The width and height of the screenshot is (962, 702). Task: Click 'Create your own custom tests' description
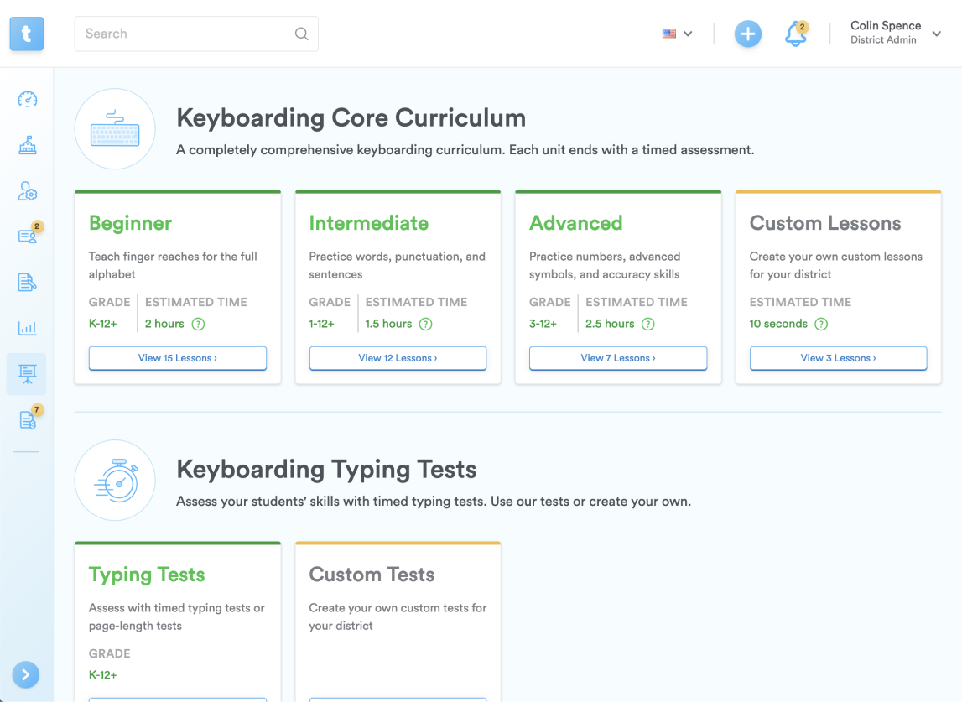(398, 616)
